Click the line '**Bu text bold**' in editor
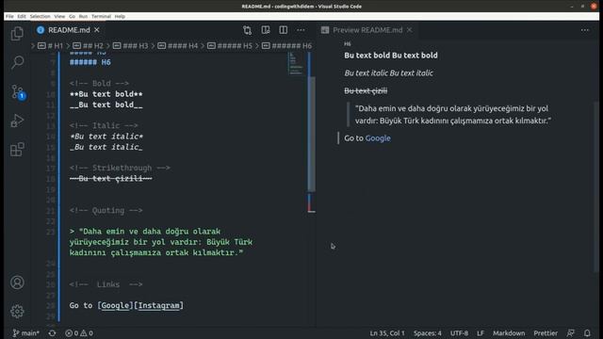This screenshot has height=339, width=603. tap(106, 94)
